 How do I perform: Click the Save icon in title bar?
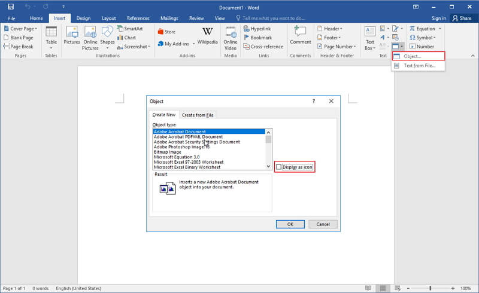tap(10, 6)
